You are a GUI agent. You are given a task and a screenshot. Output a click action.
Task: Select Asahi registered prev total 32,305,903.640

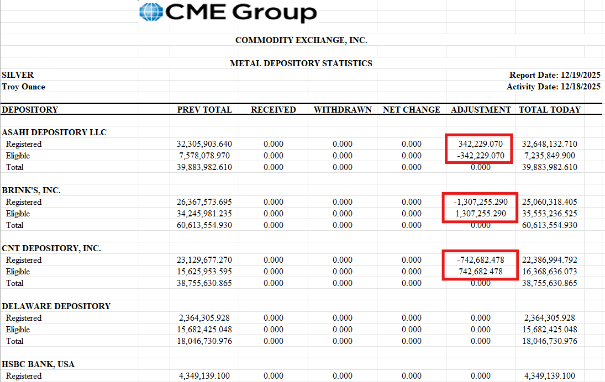coord(204,144)
